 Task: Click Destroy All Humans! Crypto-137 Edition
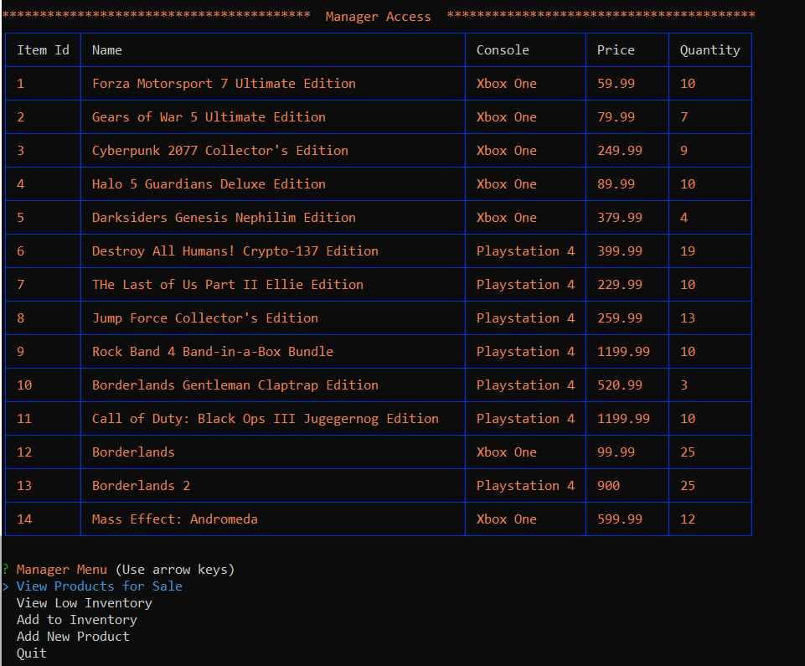235,250
